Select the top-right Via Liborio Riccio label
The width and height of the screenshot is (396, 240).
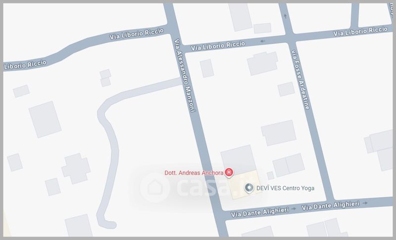pyautogui.click(x=360, y=32)
